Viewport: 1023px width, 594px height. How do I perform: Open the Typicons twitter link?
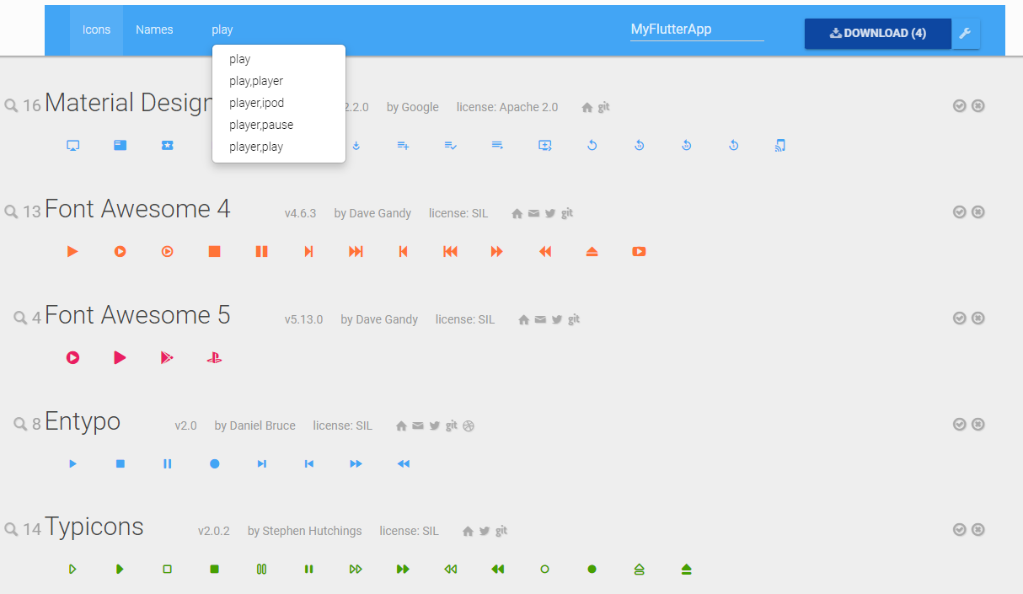pyautogui.click(x=485, y=532)
